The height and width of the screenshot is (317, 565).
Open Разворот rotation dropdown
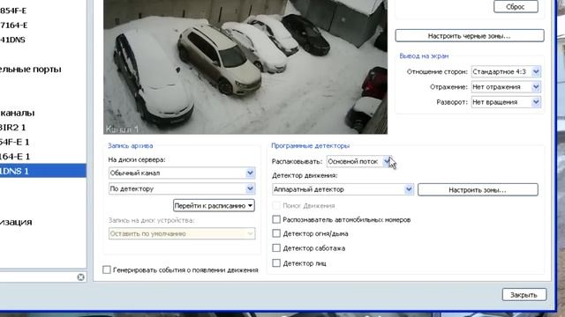click(506, 102)
